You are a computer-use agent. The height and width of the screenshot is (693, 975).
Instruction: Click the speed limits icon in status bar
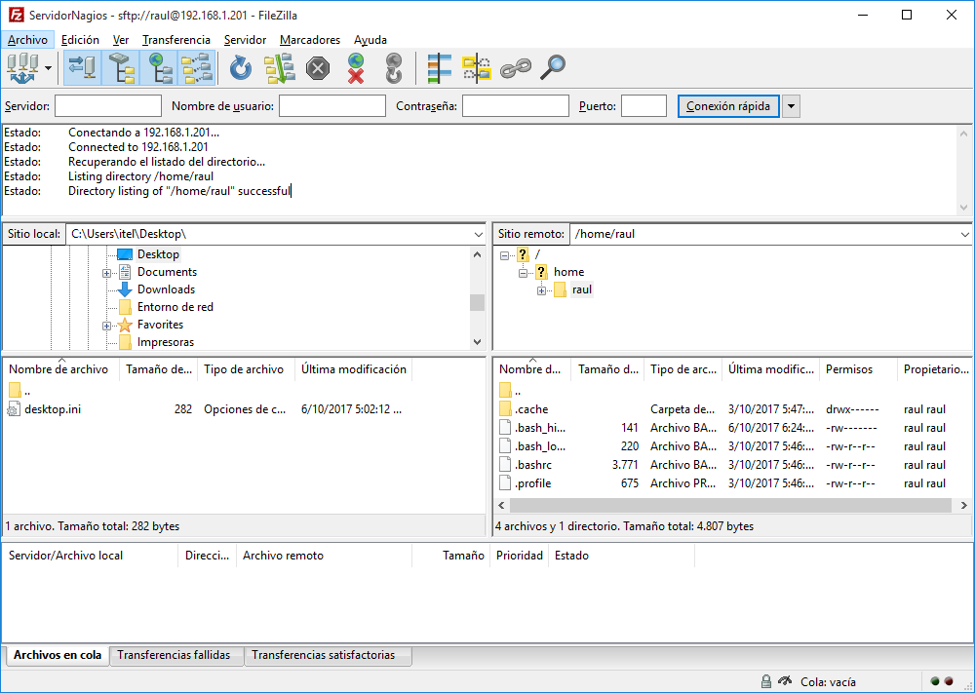click(x=785, y=681)
